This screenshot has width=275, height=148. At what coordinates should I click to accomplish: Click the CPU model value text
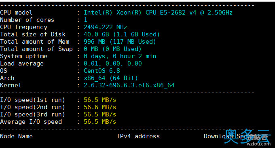[x=158, y=13]
